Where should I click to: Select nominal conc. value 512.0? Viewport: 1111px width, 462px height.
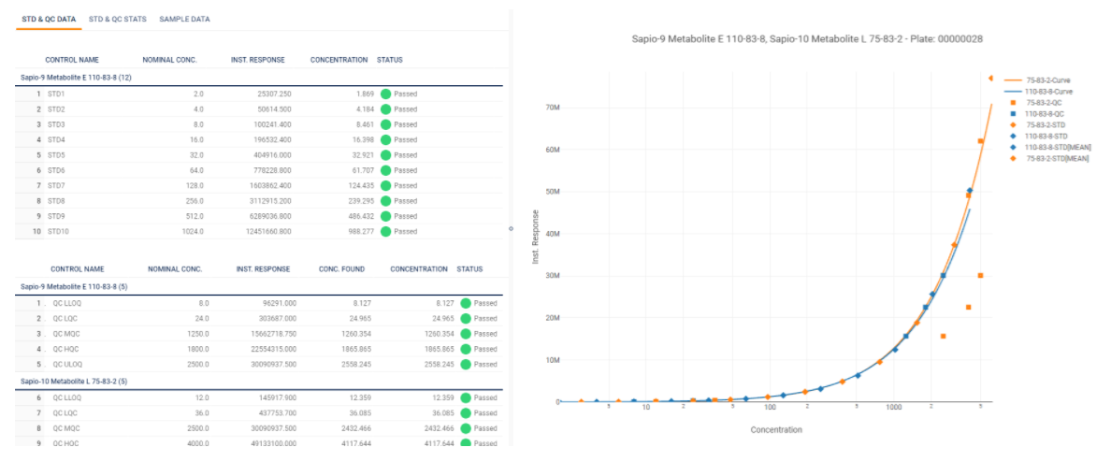[x=195, y=216]
